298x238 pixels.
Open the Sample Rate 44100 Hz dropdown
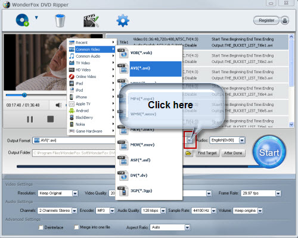click(x=213, y=211)
